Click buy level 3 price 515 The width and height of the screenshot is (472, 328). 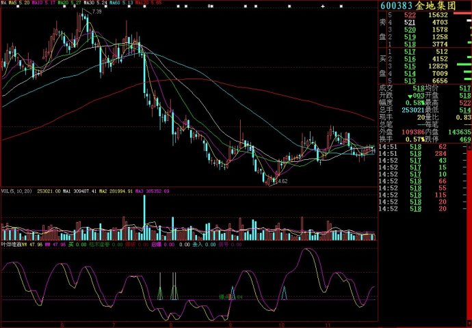(x=410, y=66)
